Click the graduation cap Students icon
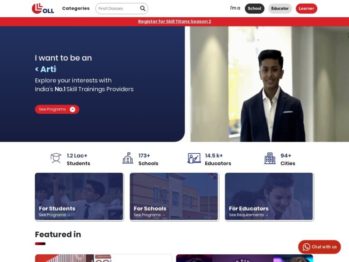This screenshot has width=349, height=262. coord(56,158)
